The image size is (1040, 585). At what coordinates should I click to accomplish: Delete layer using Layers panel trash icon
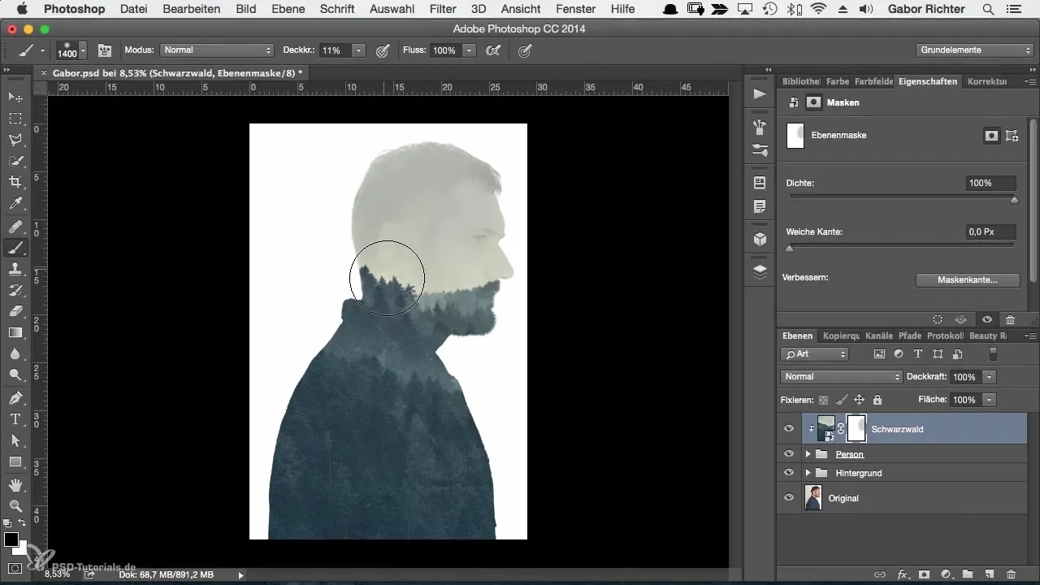coord(1011,574)
